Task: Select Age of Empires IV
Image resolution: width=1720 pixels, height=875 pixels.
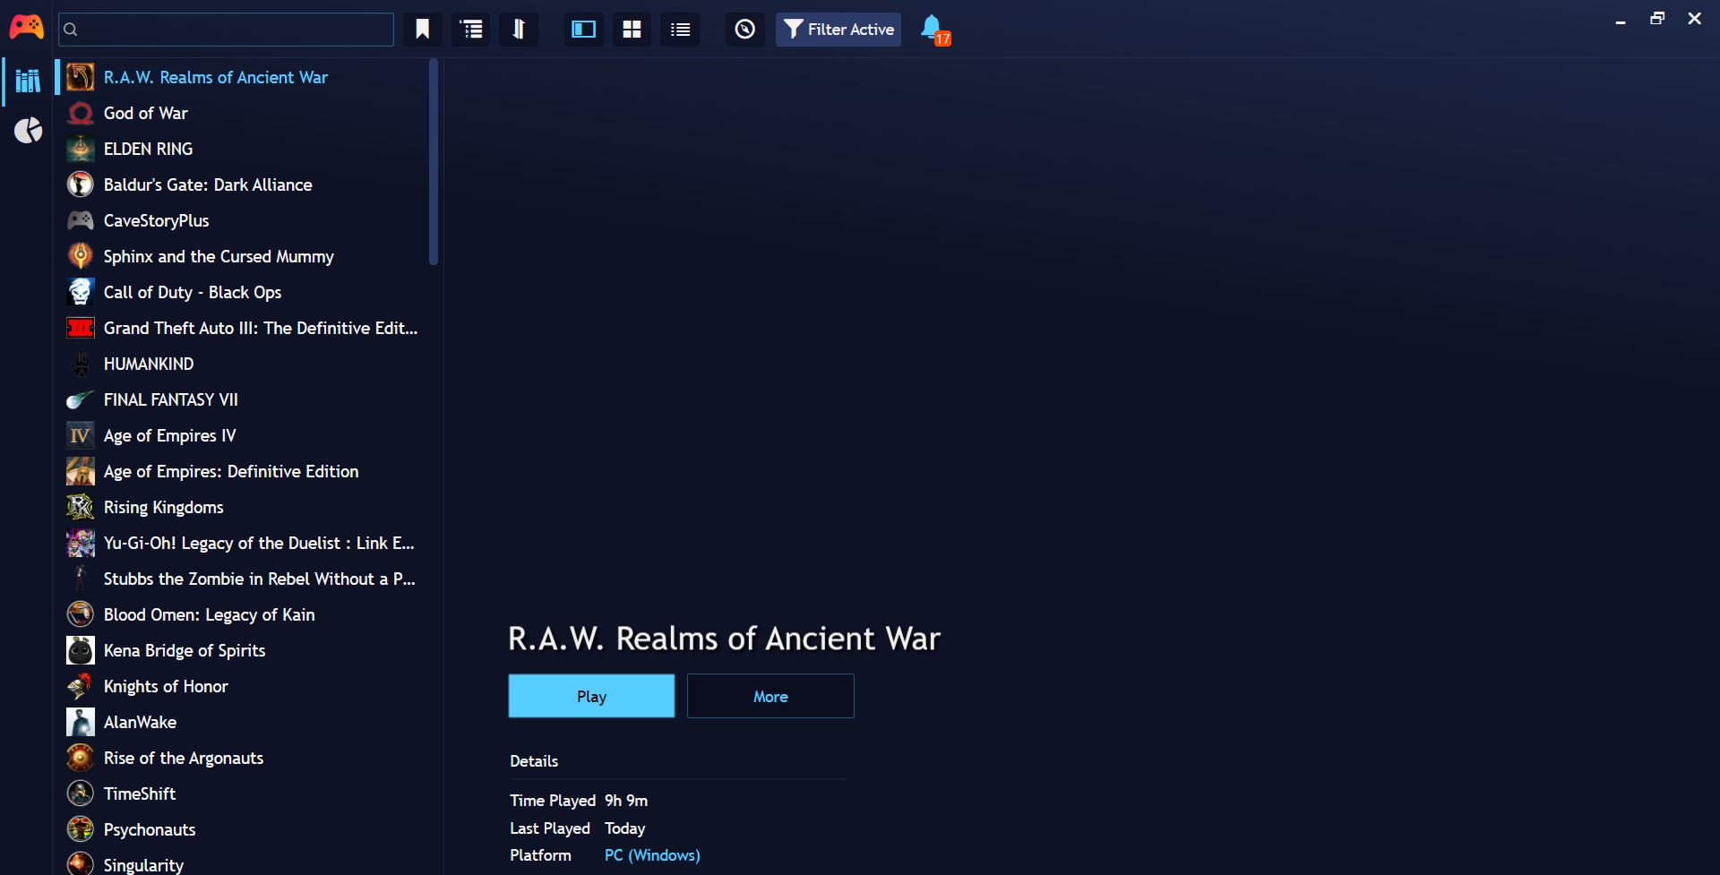Action: coord(242,435)
